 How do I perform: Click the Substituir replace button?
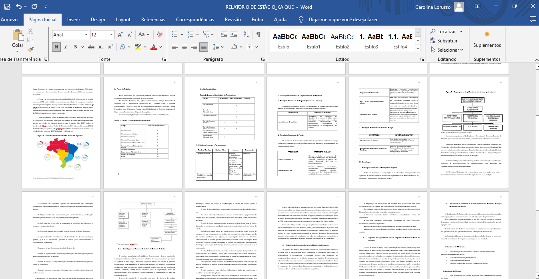click(x=443, y=40)
